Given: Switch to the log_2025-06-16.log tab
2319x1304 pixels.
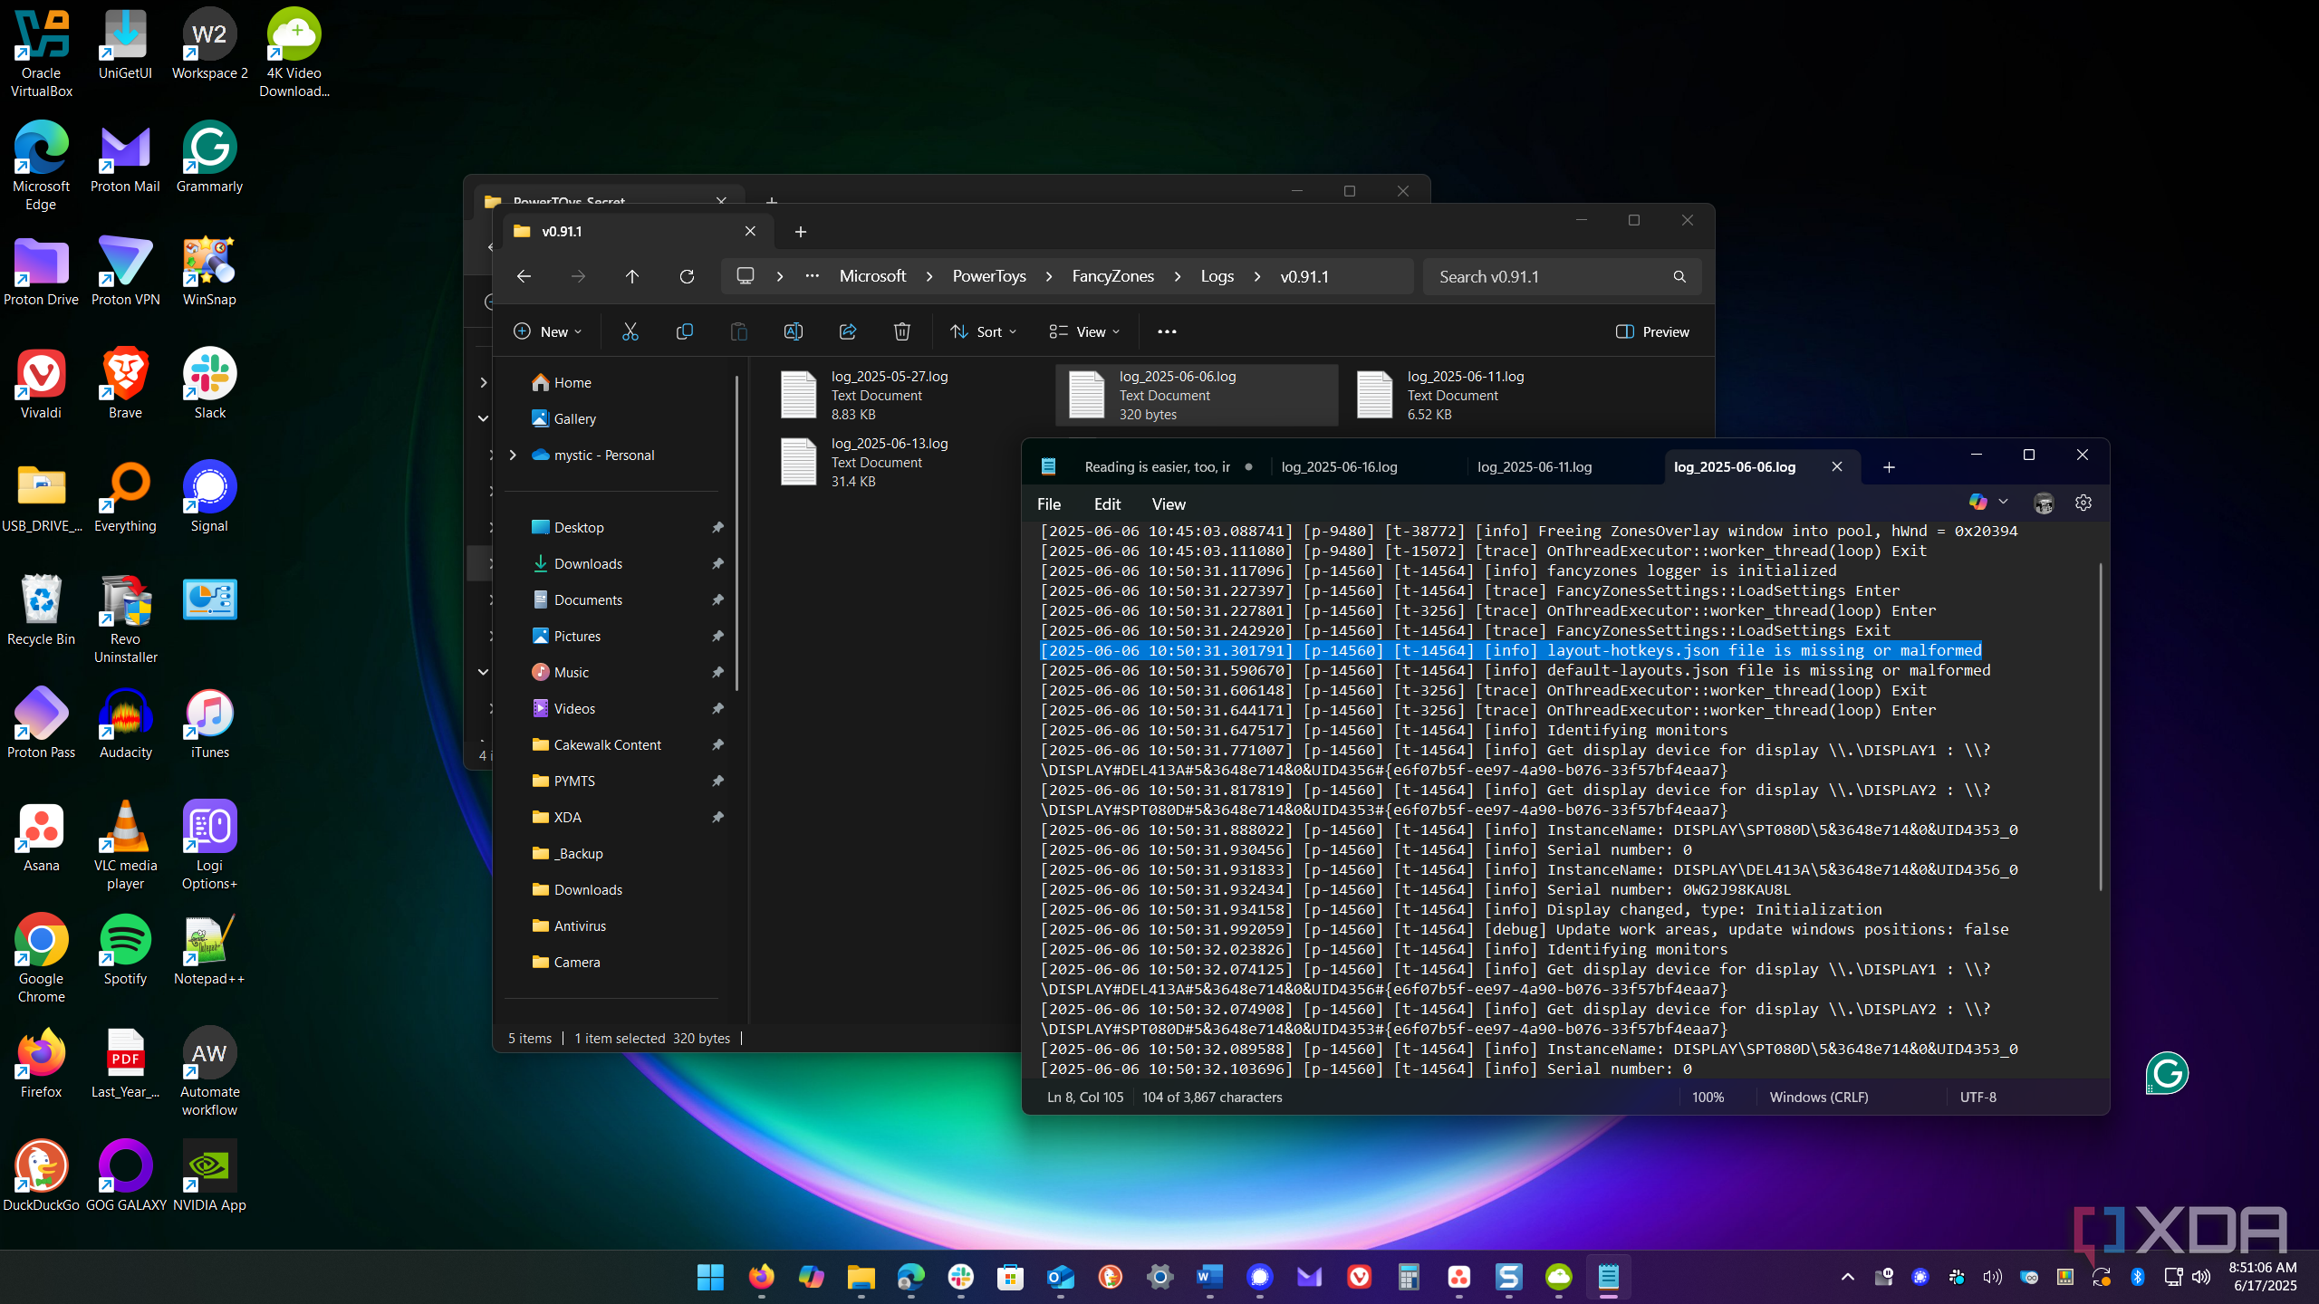Looking at the screenshot, I should click(1339, 467).
